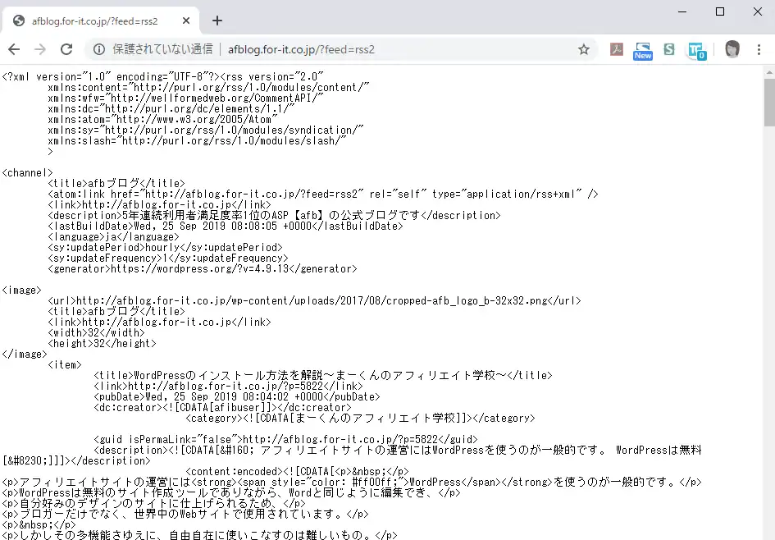
Task: Click the dc:creator afibuser line
Action: (222, 408)
